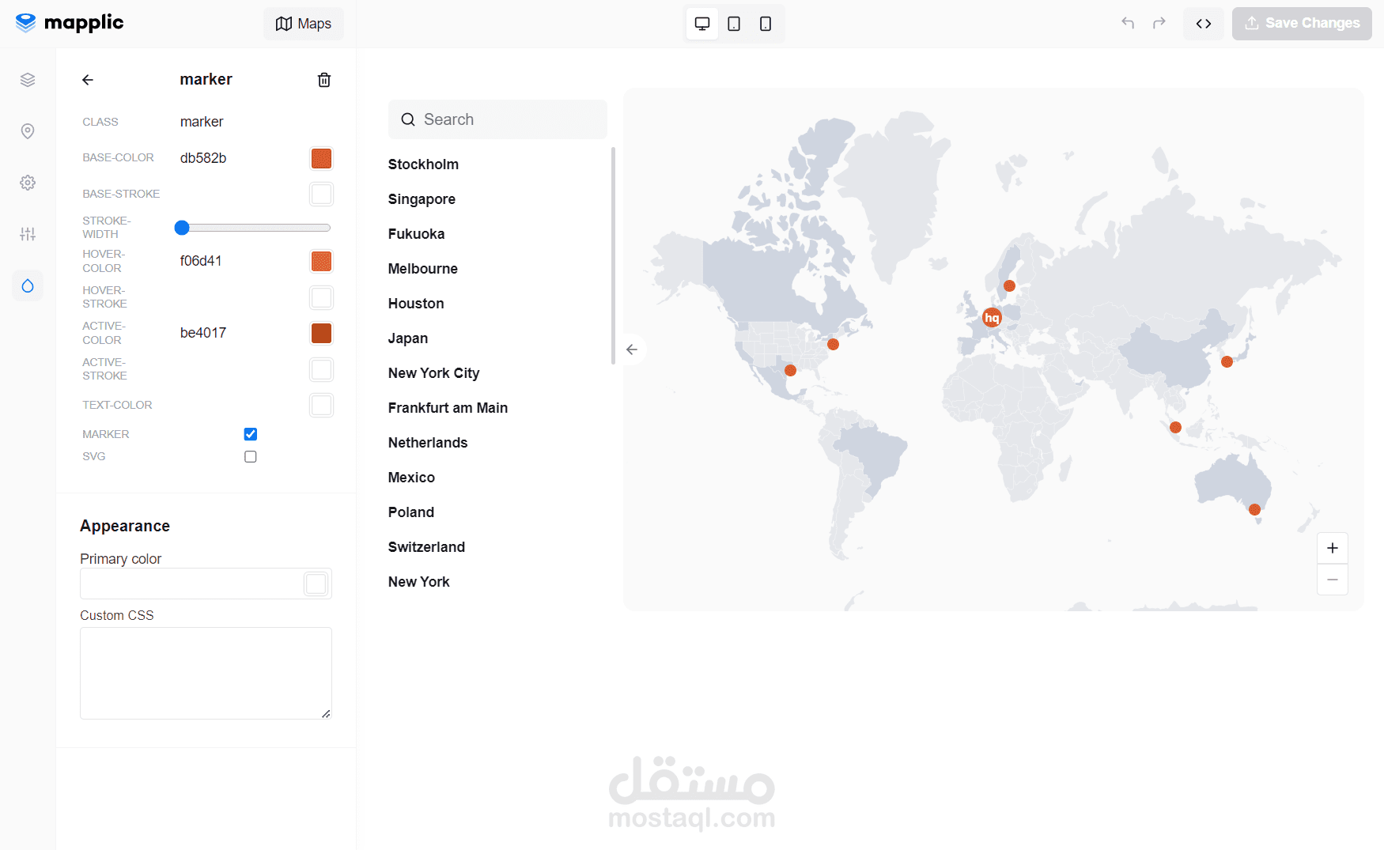This screenshot has width=1384, height=850.
Task: Select Fukuoka in the location list
Action: coord(416,234)
